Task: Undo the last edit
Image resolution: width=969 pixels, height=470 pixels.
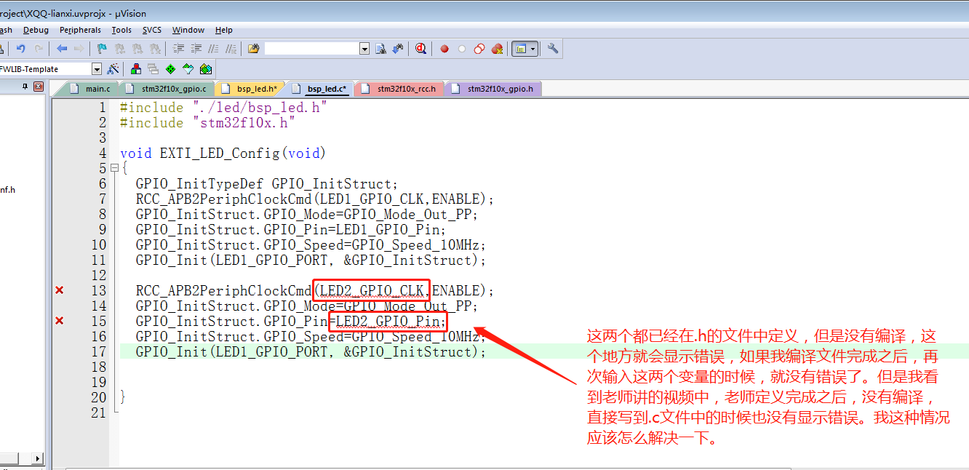Action: pyautogui.click(x=21, y=49)
